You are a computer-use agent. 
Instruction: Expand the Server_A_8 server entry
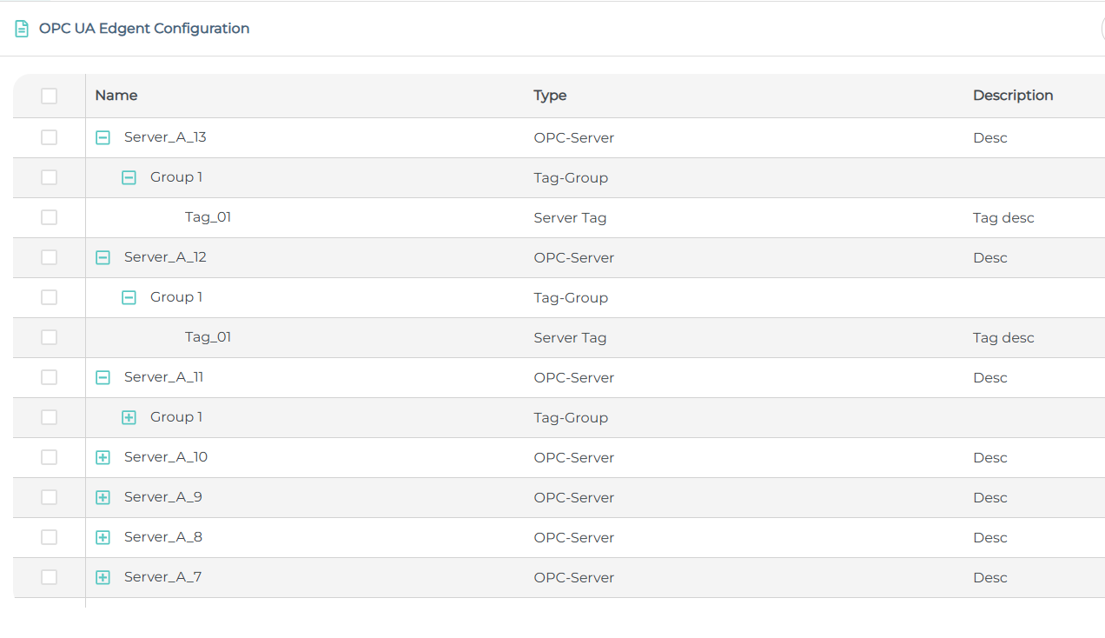103,537
